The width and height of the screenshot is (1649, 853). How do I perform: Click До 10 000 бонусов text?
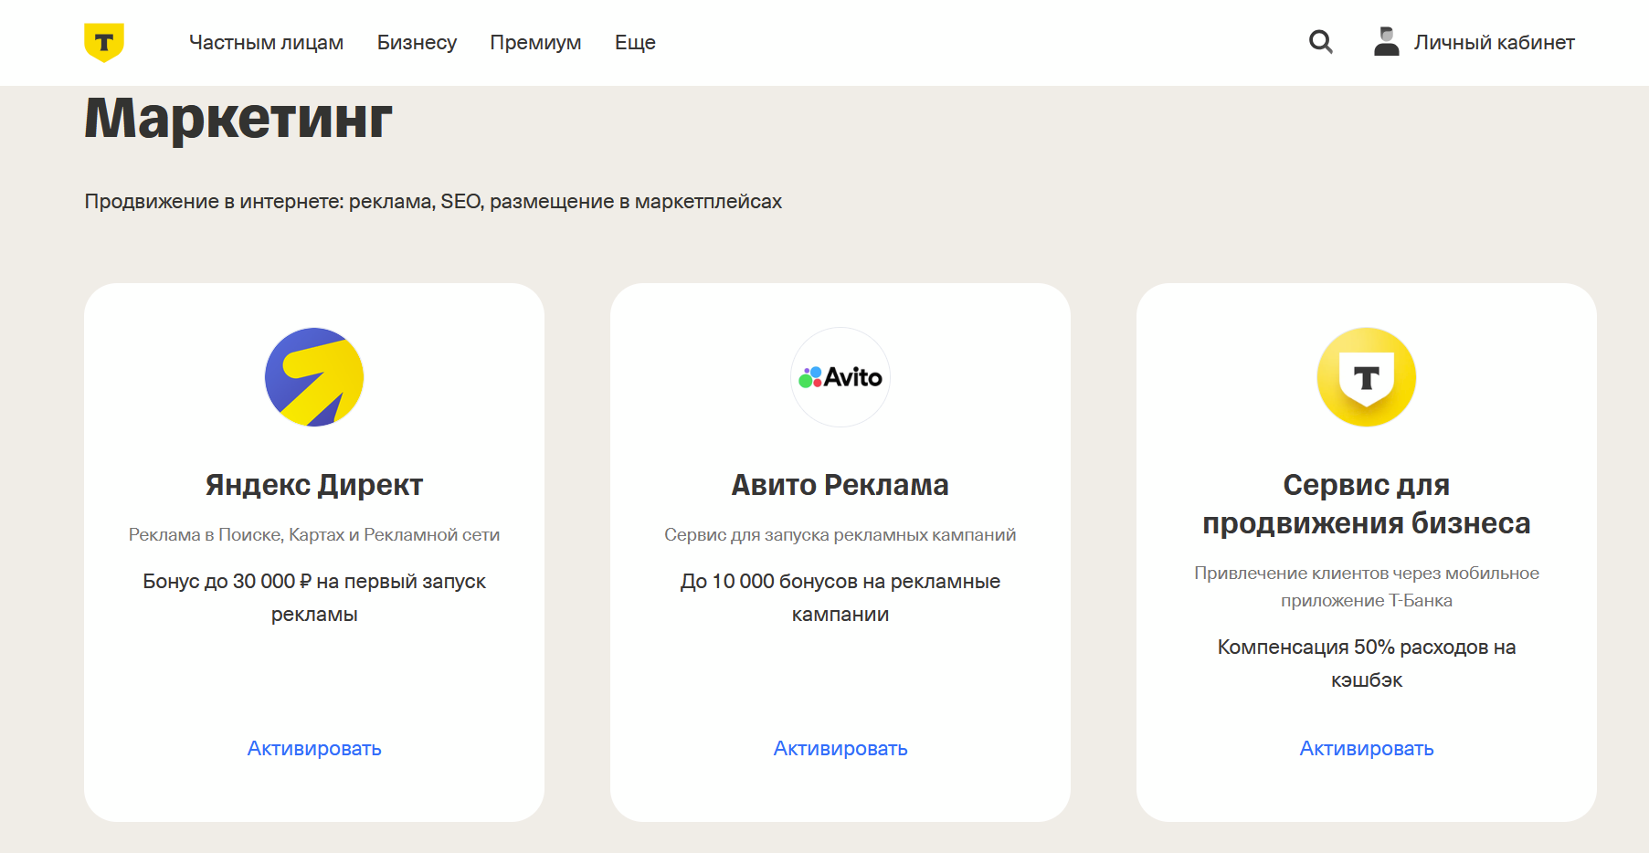pyautogui.click(x=840, y=597)
